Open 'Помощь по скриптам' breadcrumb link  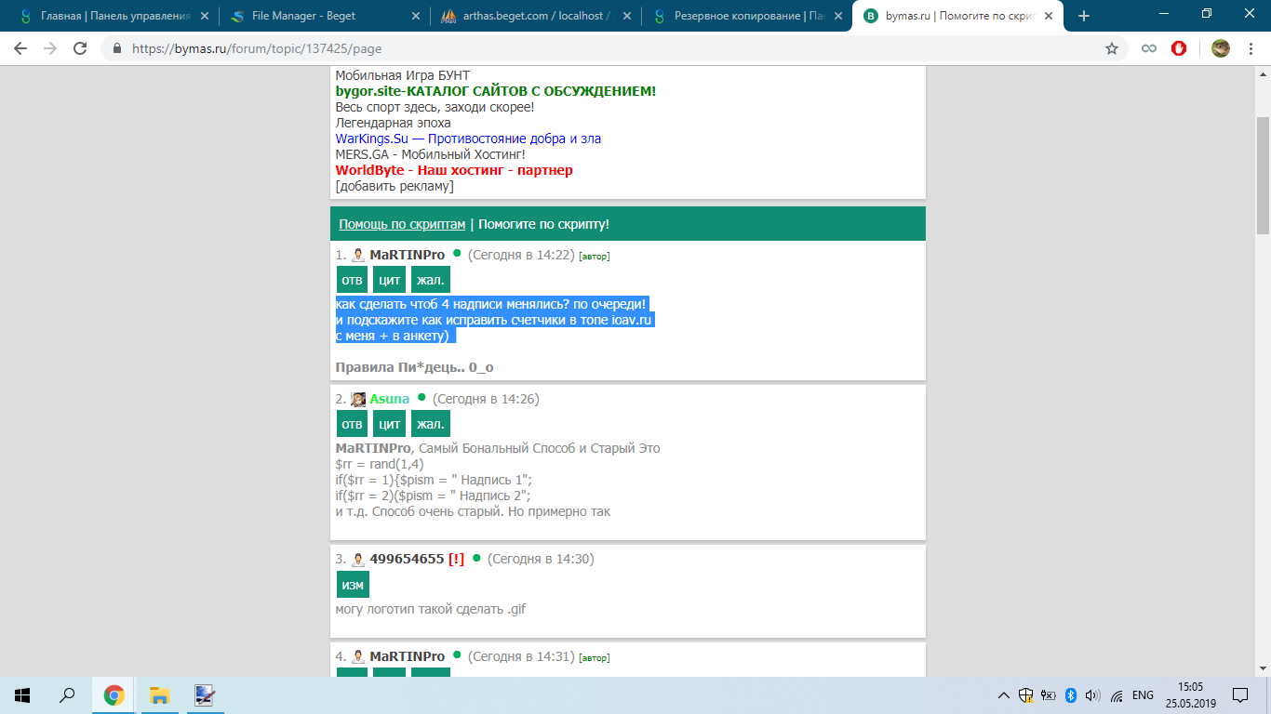tap(402, 224)
